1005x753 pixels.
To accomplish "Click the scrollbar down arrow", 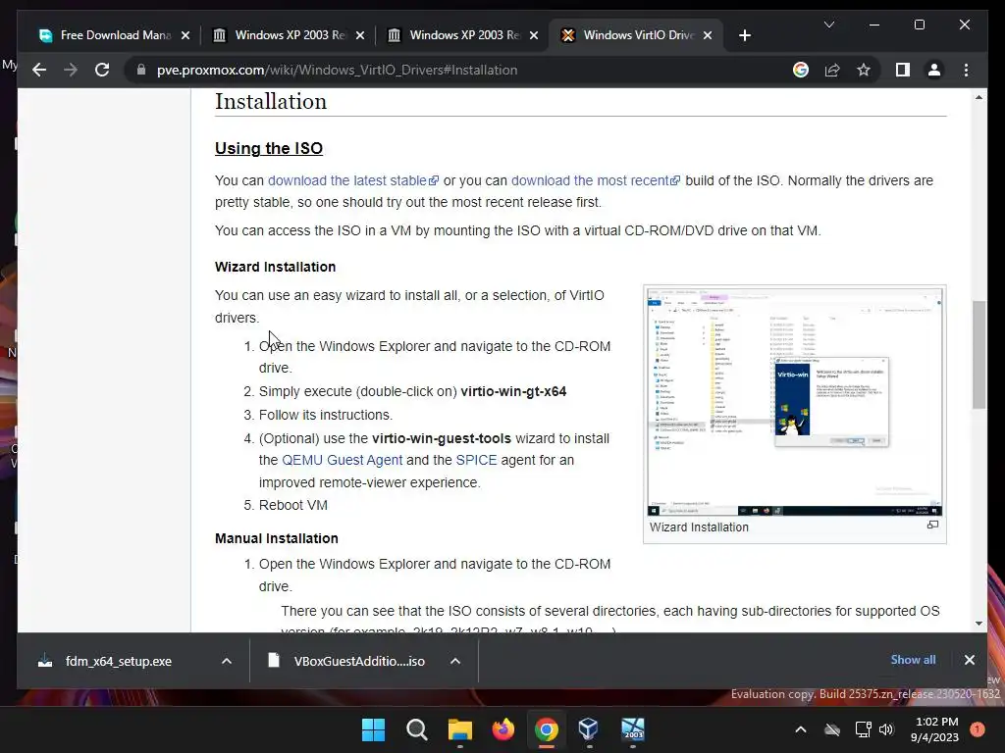I will pyautogui.click(x=979, y=623).
